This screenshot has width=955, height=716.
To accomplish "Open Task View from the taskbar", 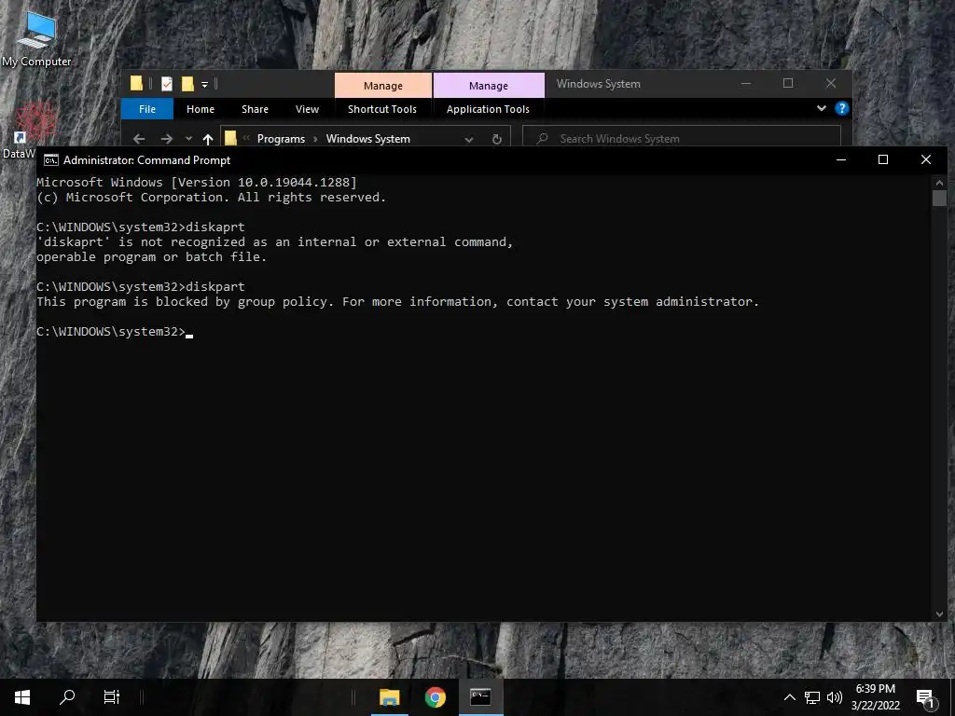I will coord(112,697).
